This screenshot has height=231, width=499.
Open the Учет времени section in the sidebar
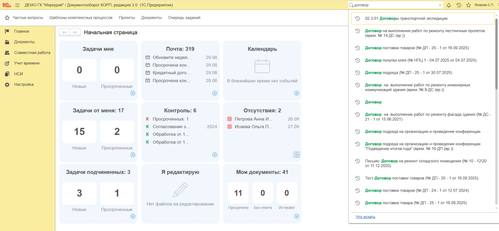(x=27, y=63)
